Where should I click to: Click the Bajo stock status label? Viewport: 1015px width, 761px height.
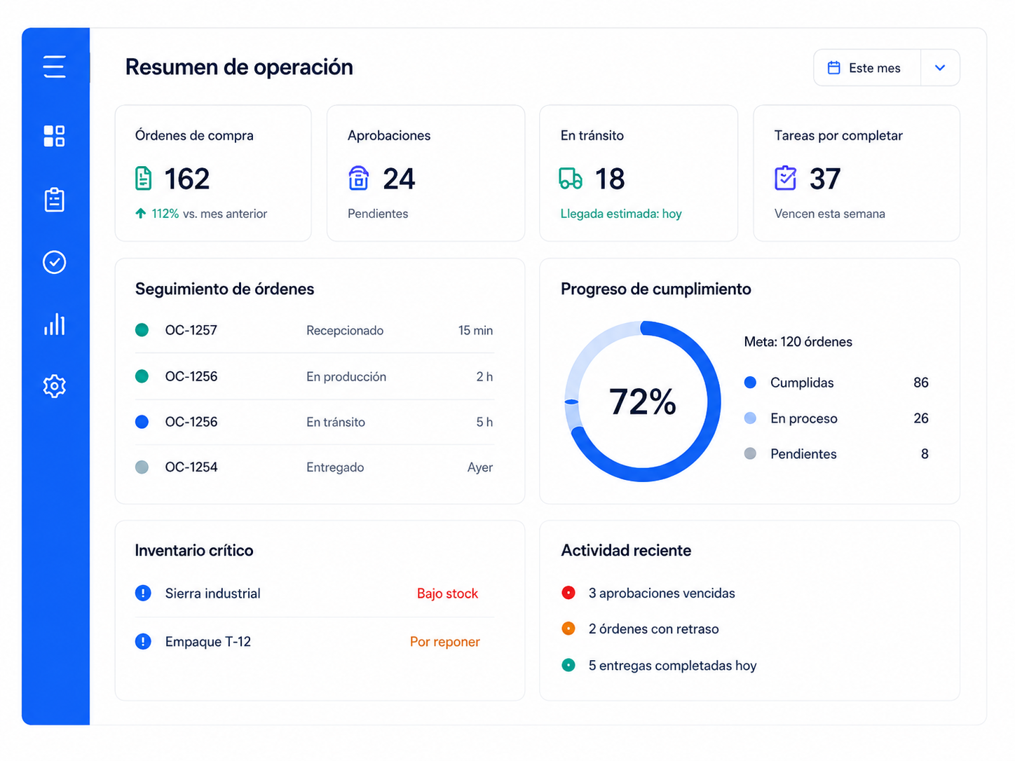447,594
